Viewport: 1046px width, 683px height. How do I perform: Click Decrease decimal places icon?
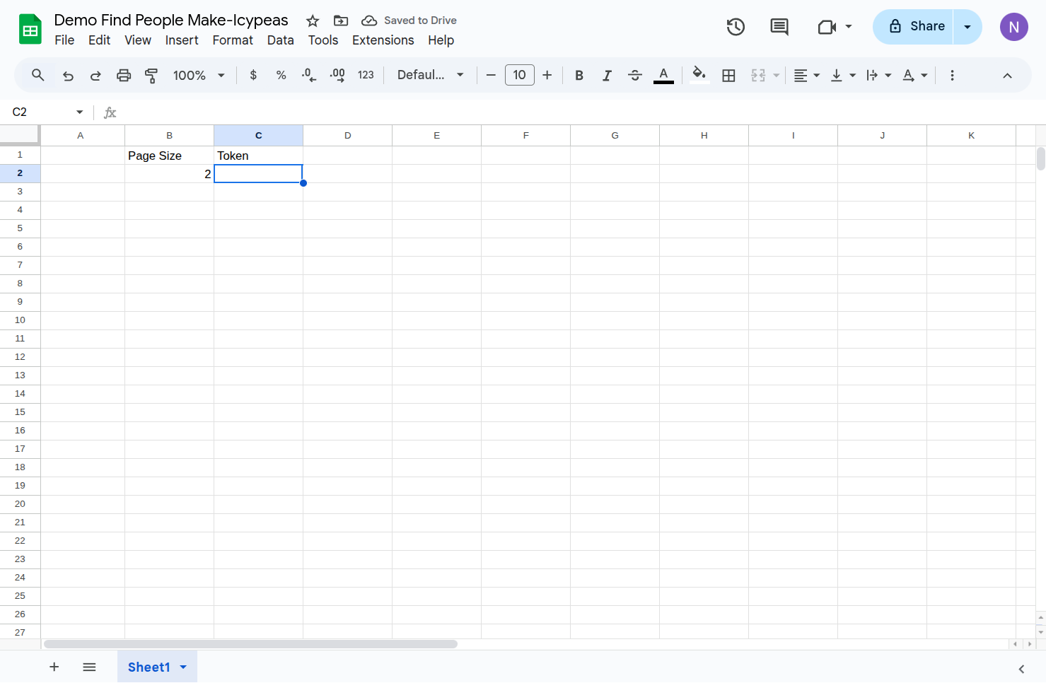point(309,75)
